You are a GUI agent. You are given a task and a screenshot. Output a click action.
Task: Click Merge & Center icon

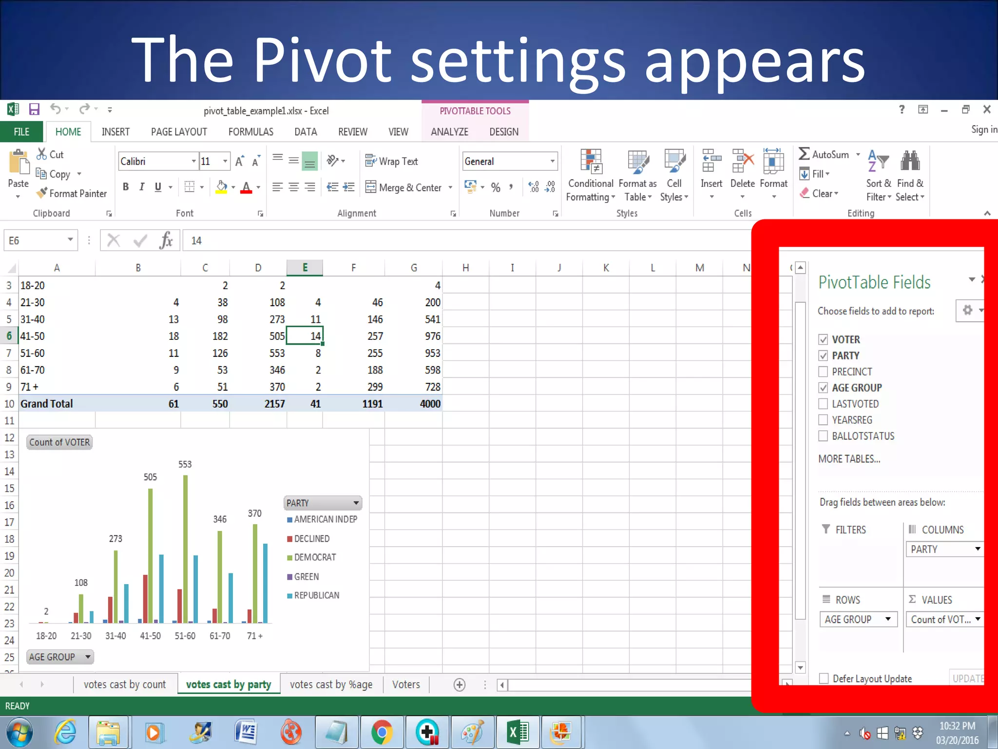click(371, 187)
